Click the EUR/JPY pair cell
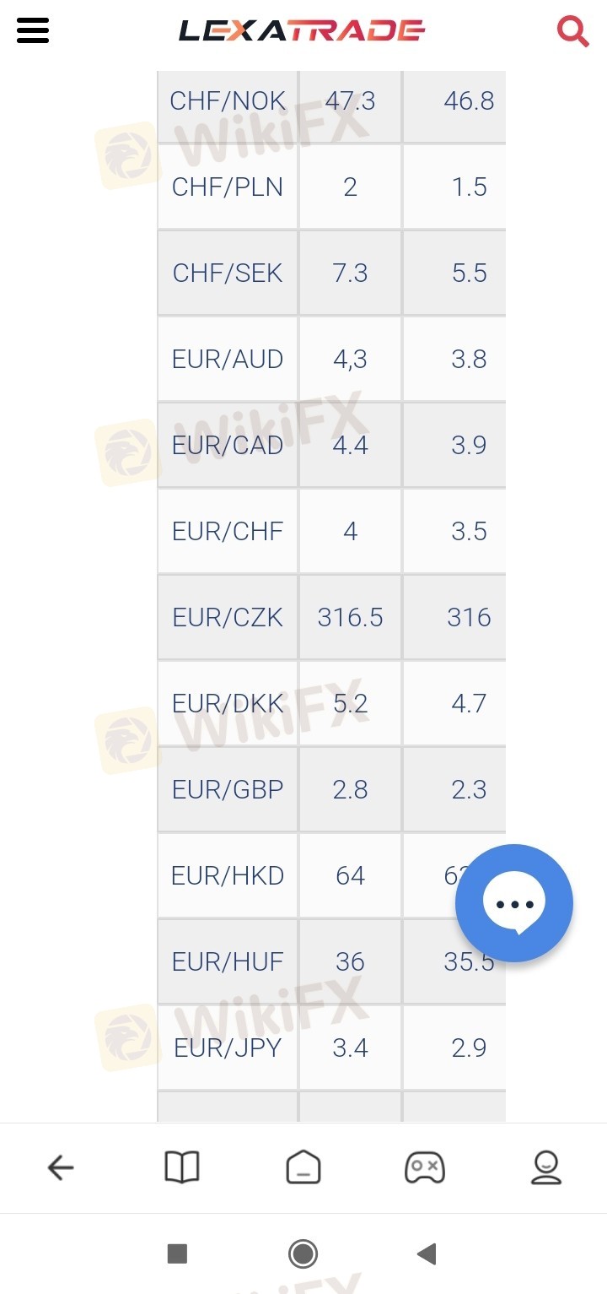The image size is (607, 1294). pyautogui.click(x=228, y=1048)
